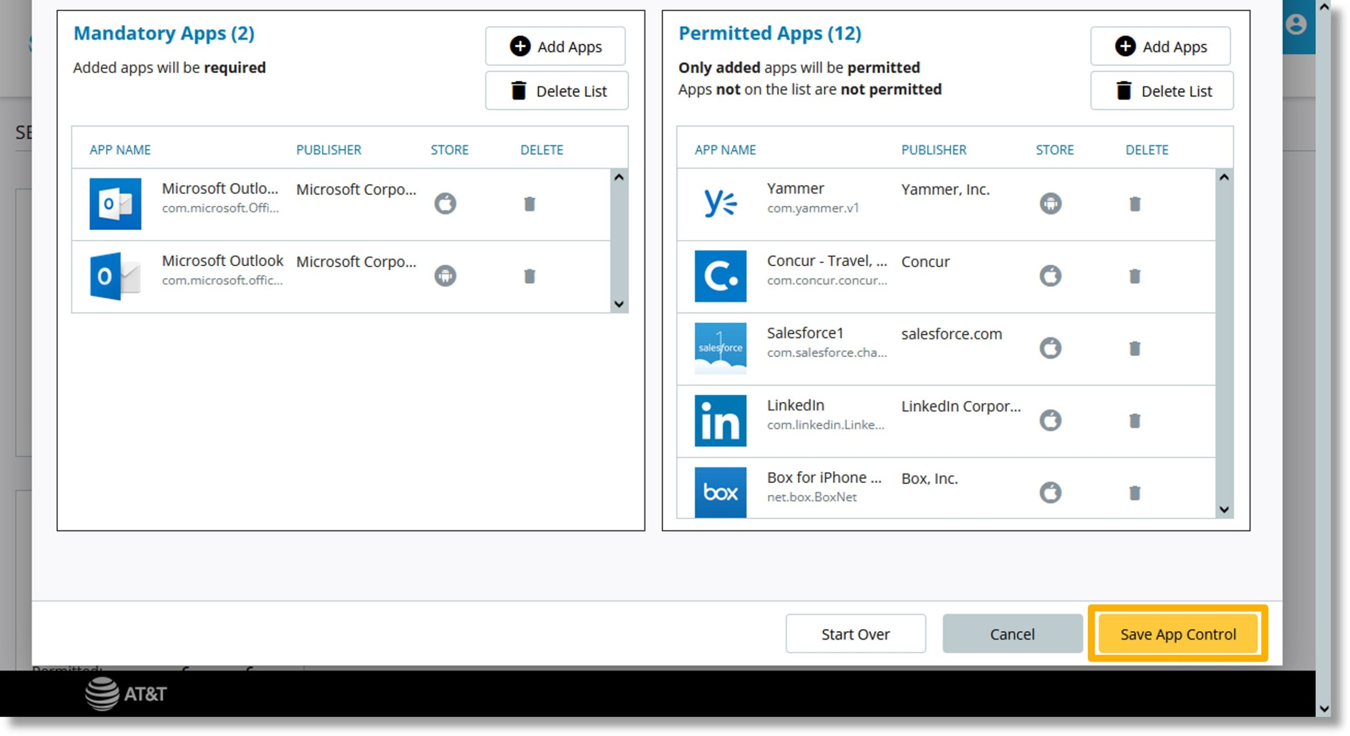Viewport: 1350px width, 736px height.
Task: Open the Salesforce1 app logo
Action: (x=720, y=348)
